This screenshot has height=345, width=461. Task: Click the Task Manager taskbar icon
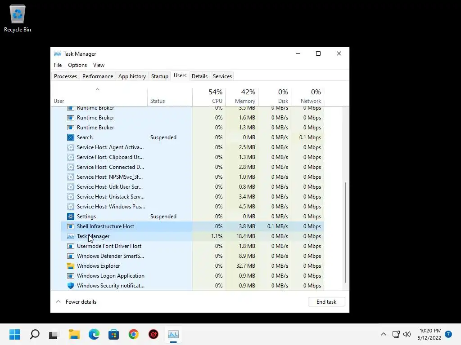173,334
